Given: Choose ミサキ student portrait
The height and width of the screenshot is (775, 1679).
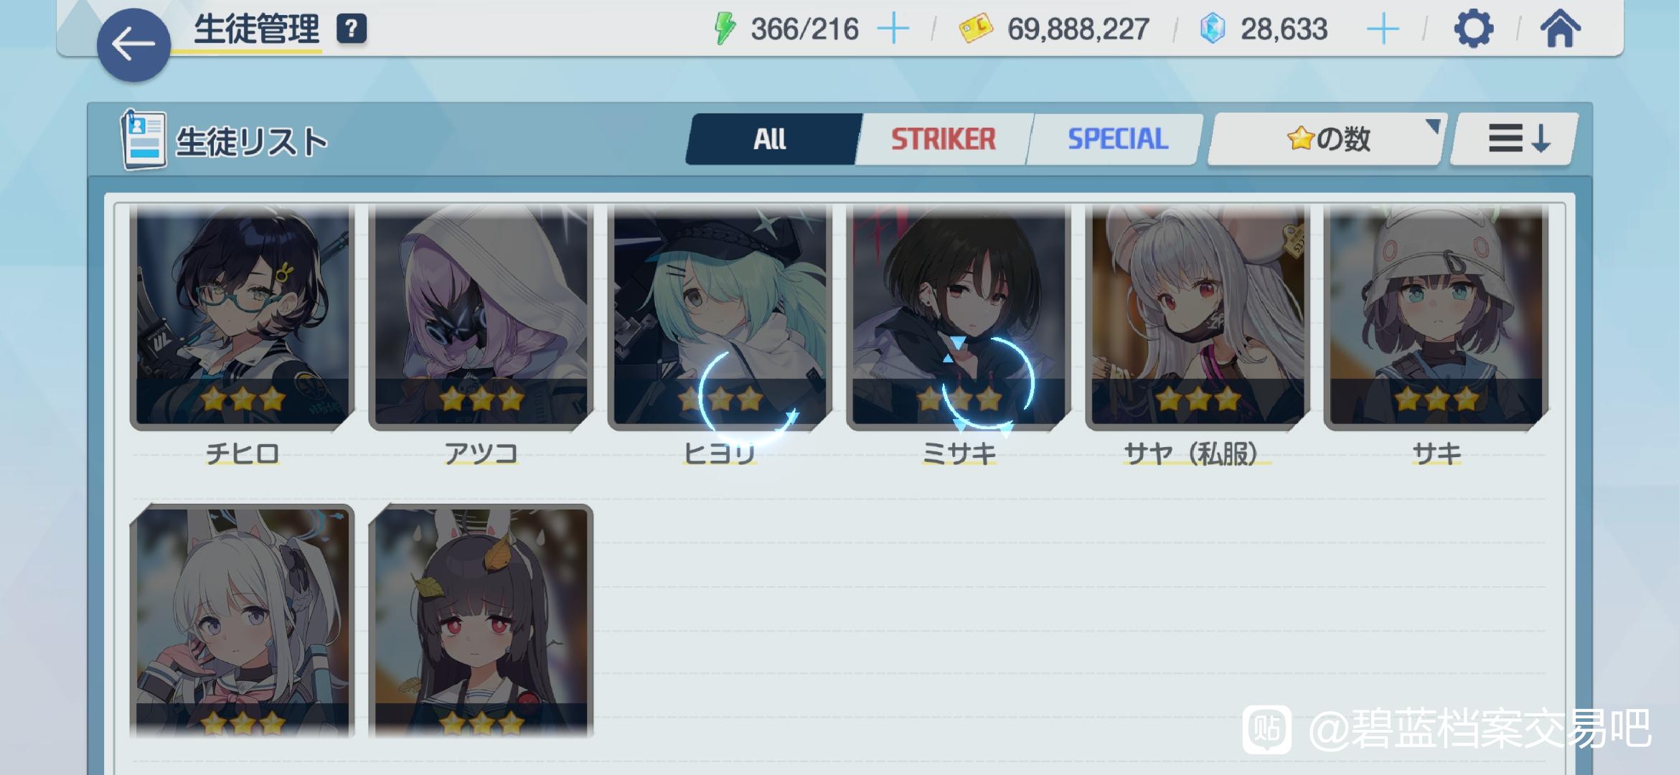Looking at the screenshot, I should tap(959, 318).
